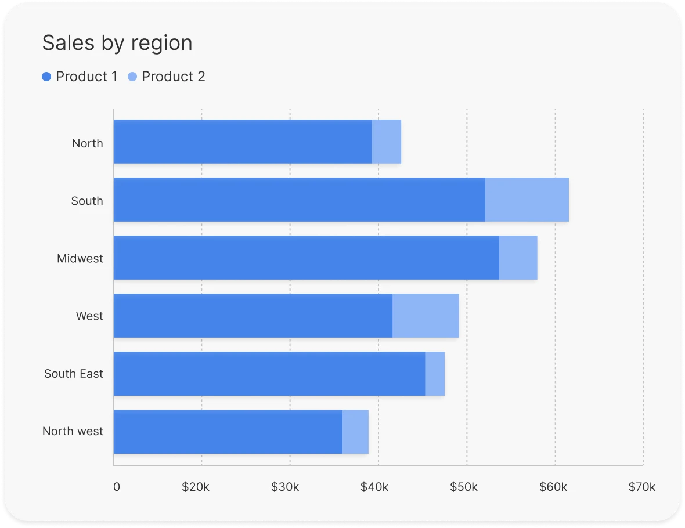The width and height of the screenshot is (685, 528).
Task: Click the West Product 2 bar segment
Action: pos(426,316)
